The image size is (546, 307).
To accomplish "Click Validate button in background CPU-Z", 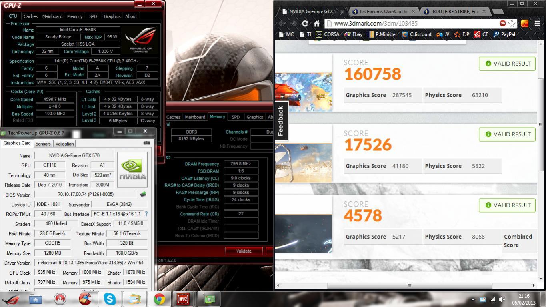I will pyautogui.click(x=244, y=251).
